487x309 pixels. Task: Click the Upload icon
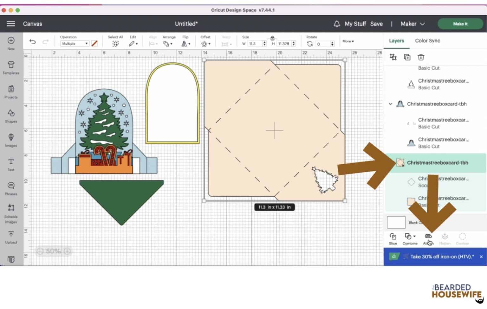click(11, 237)
